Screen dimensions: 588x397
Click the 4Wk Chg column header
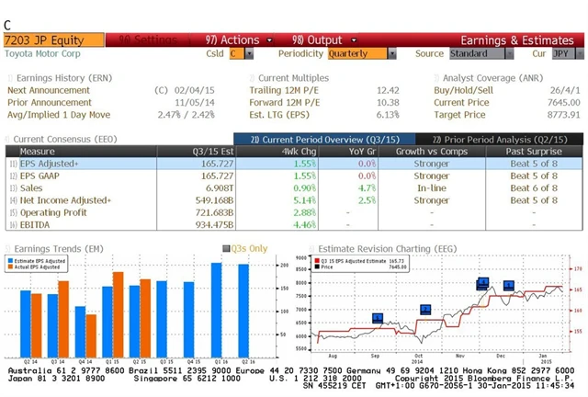coord(277,152)
